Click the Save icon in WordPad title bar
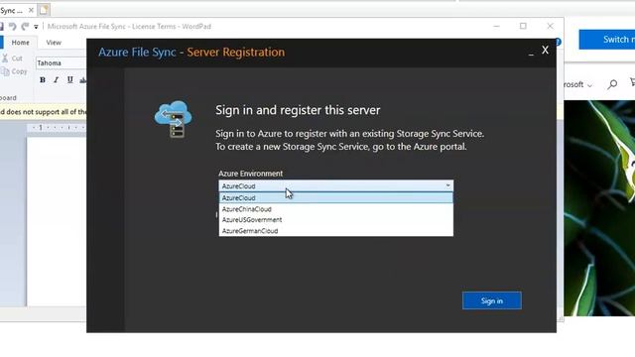Viewport: 635px width, 357px height. click(x=2, y=27)
